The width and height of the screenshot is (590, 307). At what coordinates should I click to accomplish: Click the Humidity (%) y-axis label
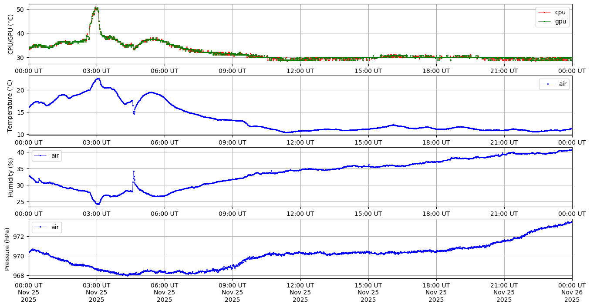11,177
